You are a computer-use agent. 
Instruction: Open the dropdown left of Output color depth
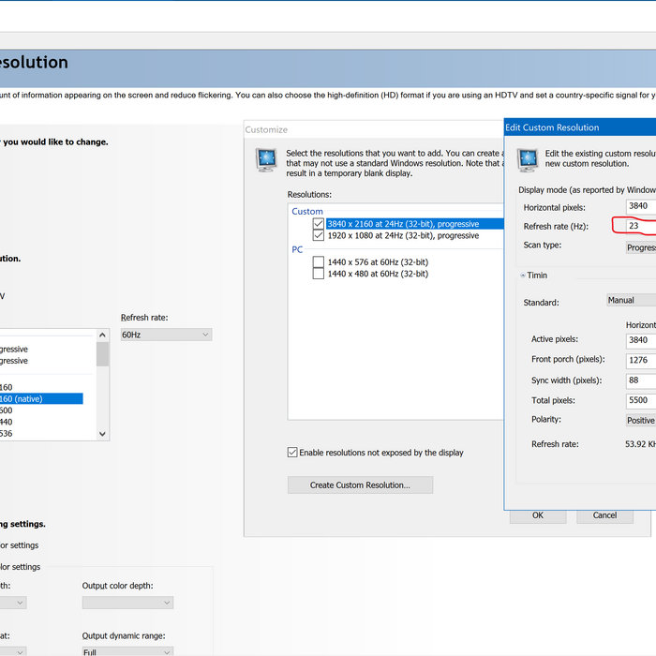[13, 603]
